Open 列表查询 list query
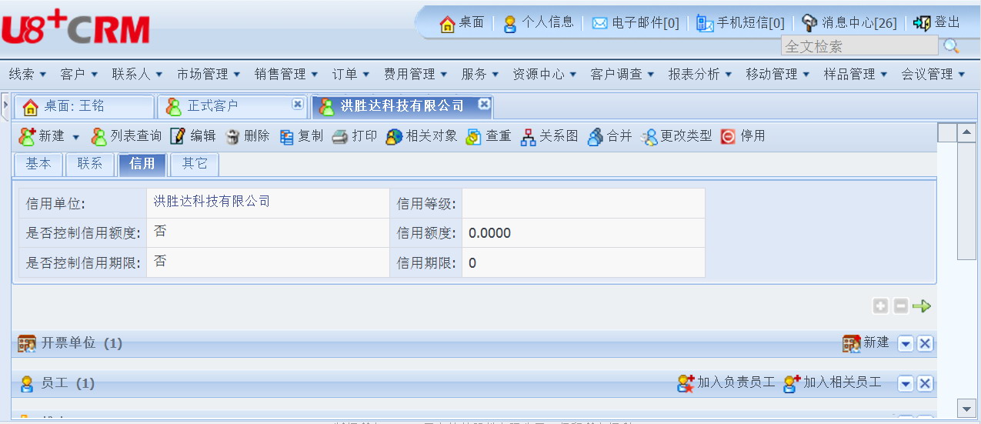Viewport: 981px width, 424px height. pos(126,136)
